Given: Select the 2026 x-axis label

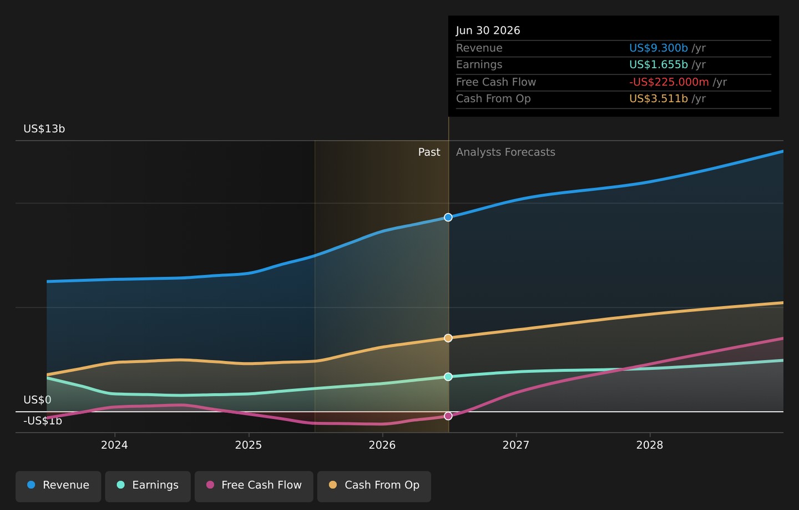Looking at the screenshot, I should pyautogui.click(x=382, y=445).
